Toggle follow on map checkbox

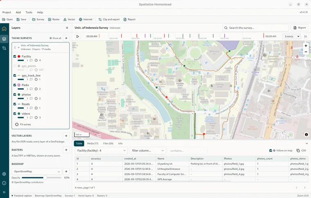click(270, 151)
